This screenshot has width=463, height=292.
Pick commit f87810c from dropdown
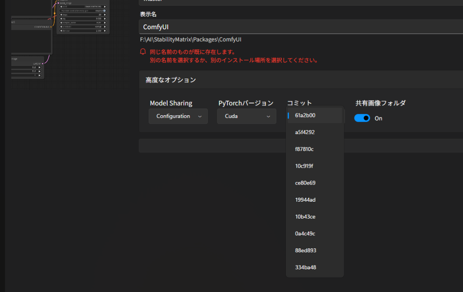pyautogui.click(x=315, y=149)
